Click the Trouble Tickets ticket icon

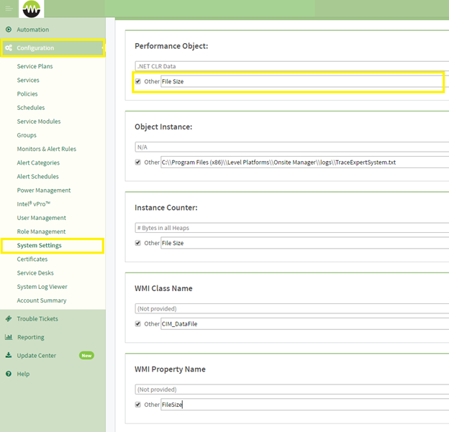tap(9, 318)
